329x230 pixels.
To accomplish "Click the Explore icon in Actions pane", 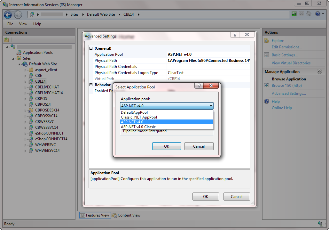I will (266, 41).
